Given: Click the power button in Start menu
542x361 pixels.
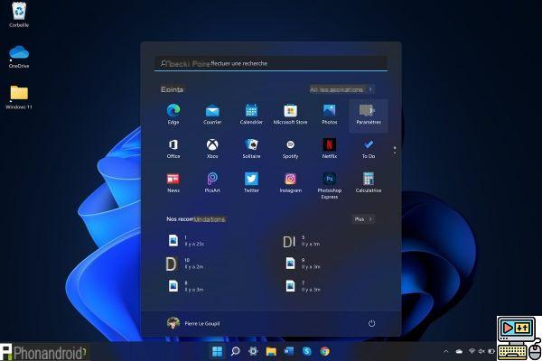Looking at the screenshot, I should tap(371, 323).
